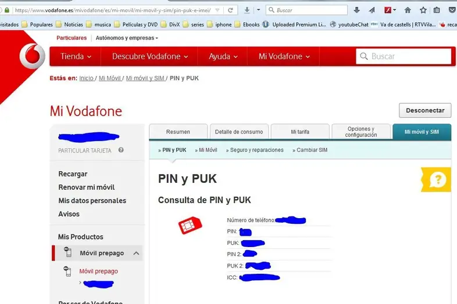This screenshot has width=457, height=304.
Task: Open Autónomos y empresas dropdown
Action: [127, 38]
